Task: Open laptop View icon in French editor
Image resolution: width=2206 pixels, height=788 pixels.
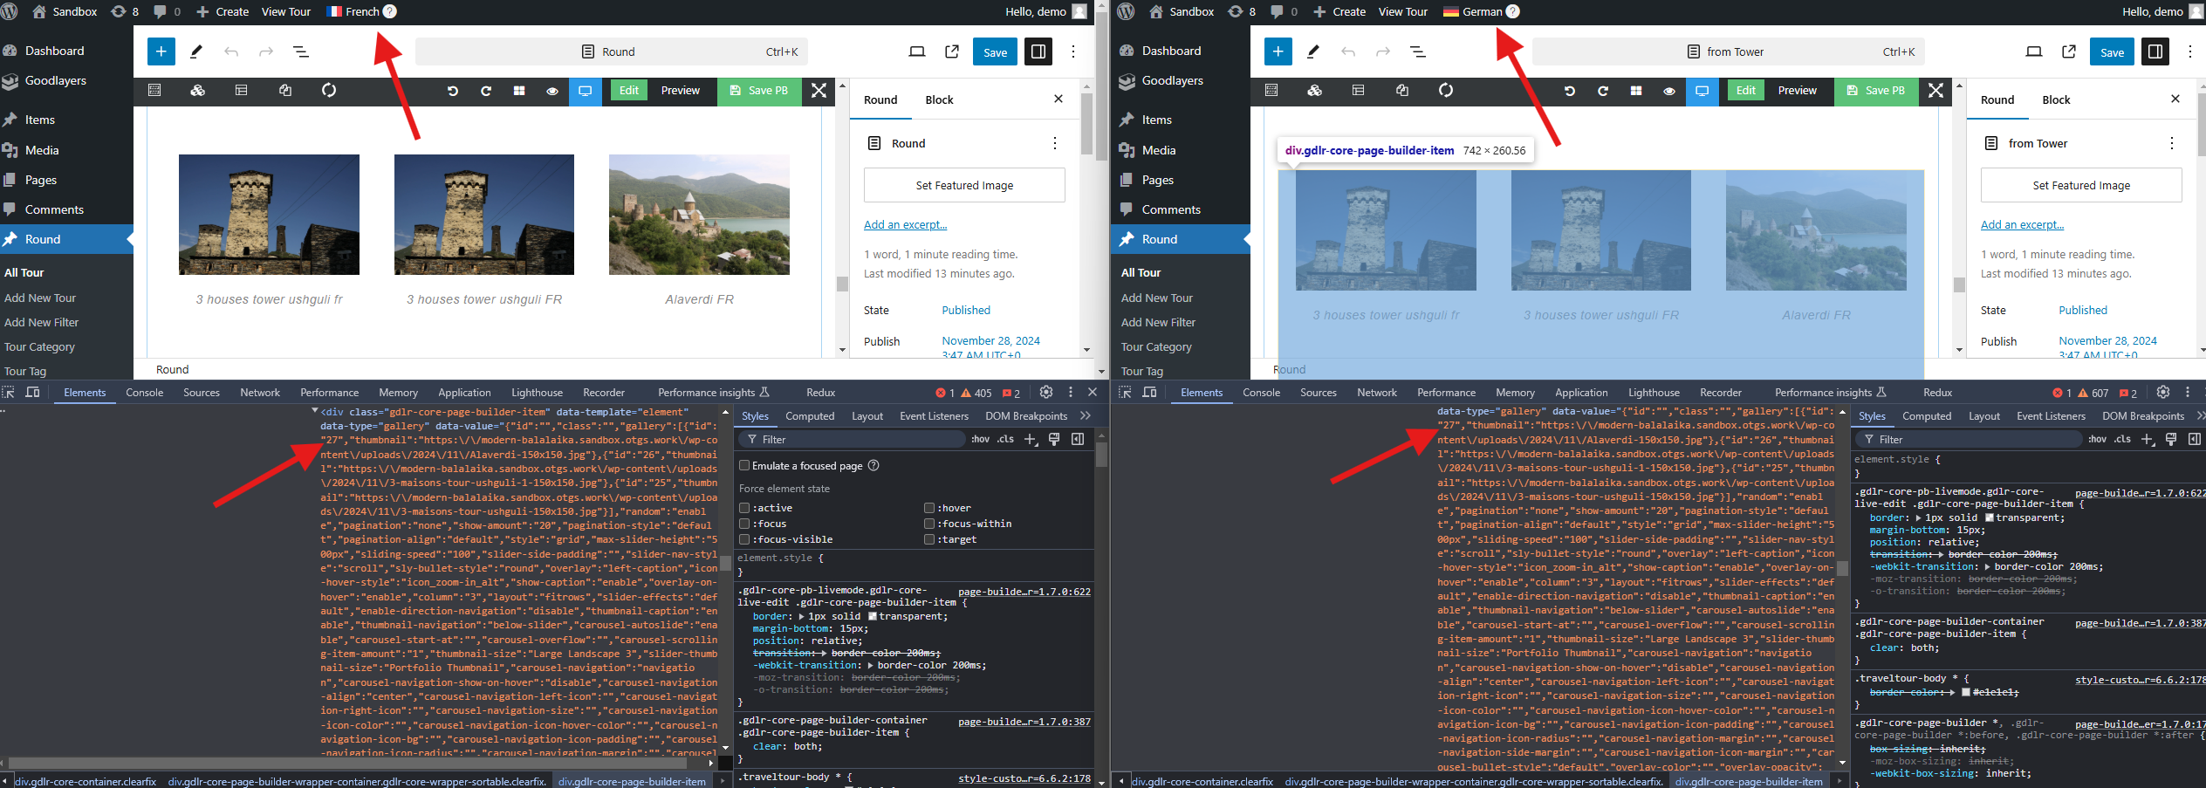Action: point(917,51)
